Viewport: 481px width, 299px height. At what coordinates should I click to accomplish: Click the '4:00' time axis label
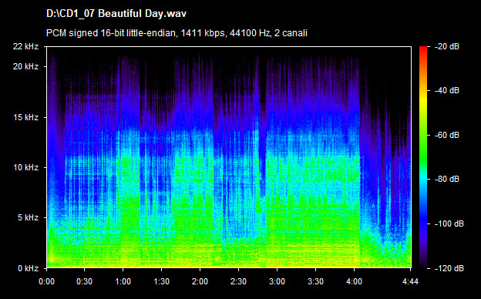[354, 281]
